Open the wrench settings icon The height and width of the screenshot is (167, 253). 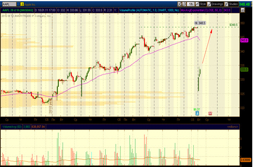184,4
